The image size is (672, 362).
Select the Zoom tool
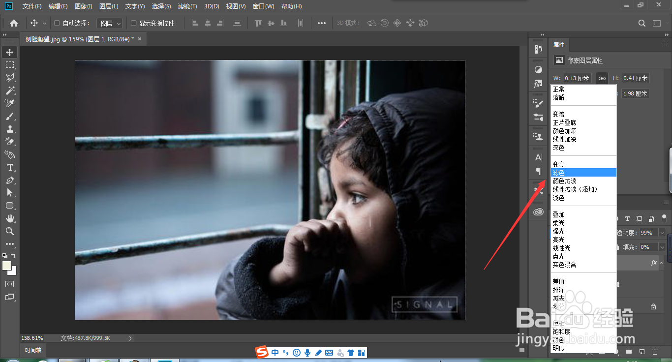[x=10, y=231]
